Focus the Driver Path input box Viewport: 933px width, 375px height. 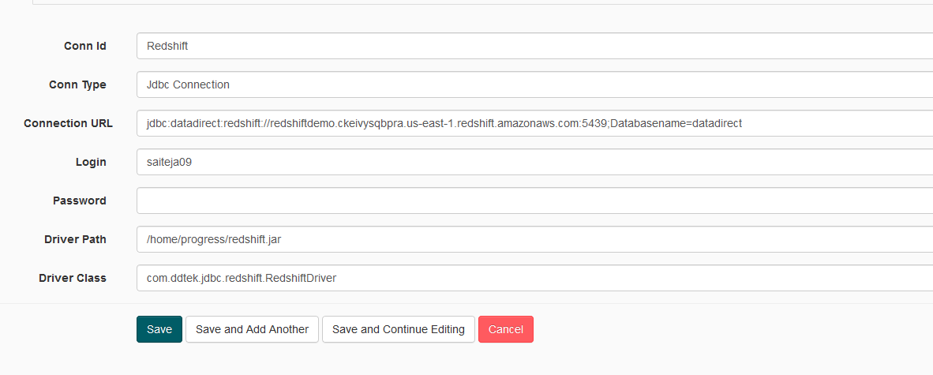click(534, 239)
